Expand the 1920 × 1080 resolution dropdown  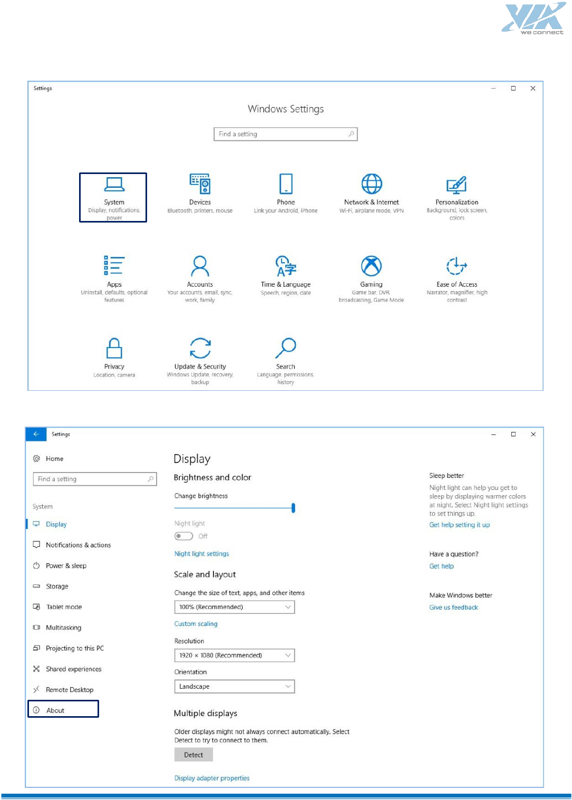pyautogui.click(x=235, y=656)
